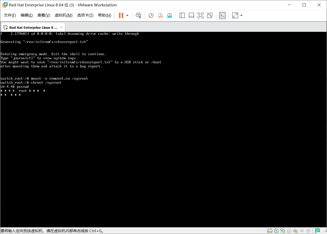This screenshot has width=327, height=234.
Task: Click the hard disk status bar icon
Action: (x=270, y=231)
